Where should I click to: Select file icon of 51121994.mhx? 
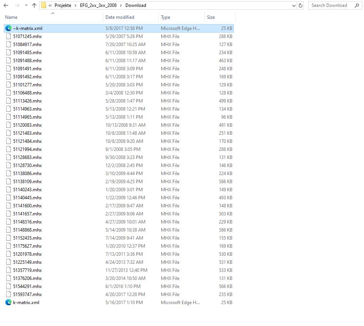pyautogui.click(x=8, y=149)
